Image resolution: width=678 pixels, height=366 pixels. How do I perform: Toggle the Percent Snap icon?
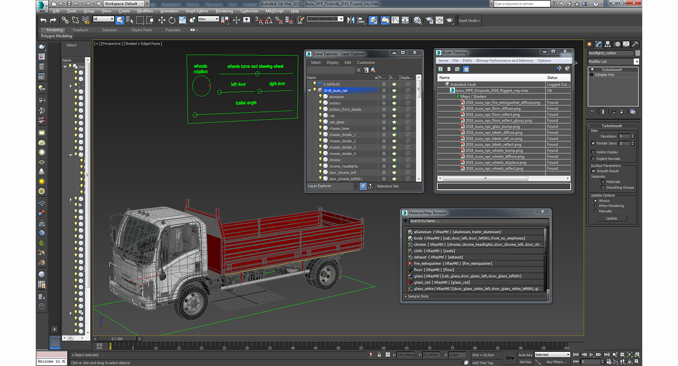click(x=279, y=20)
